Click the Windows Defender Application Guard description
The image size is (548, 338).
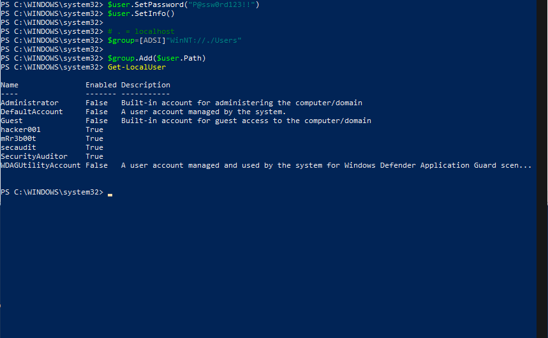tap(326, 165)
